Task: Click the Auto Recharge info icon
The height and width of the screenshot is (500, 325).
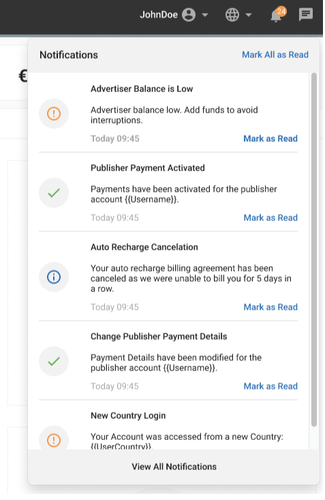Action: coord(54,277)
